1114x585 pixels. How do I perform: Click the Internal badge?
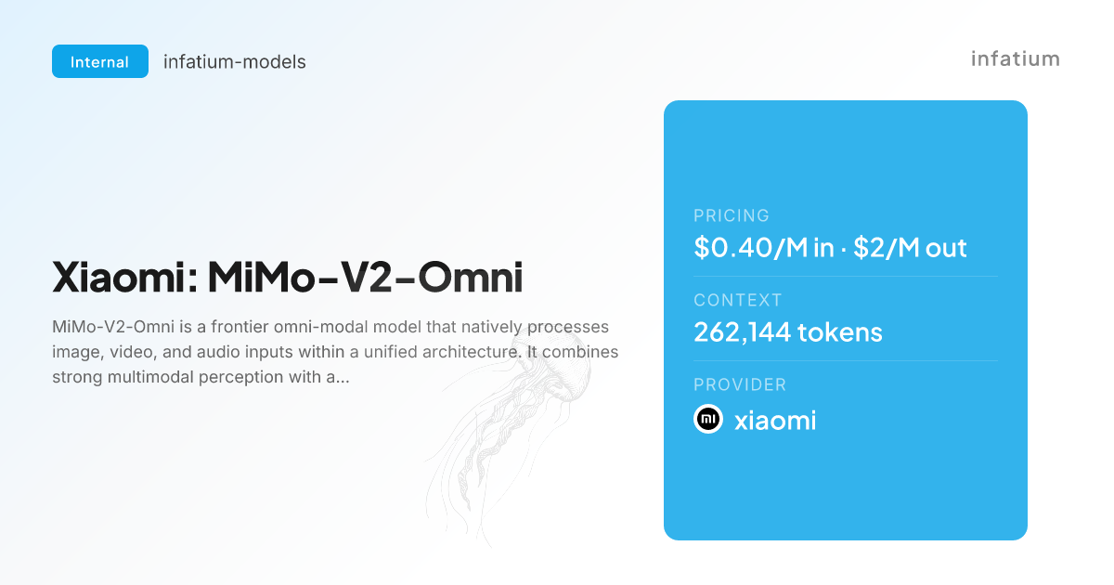pos(100,61)
